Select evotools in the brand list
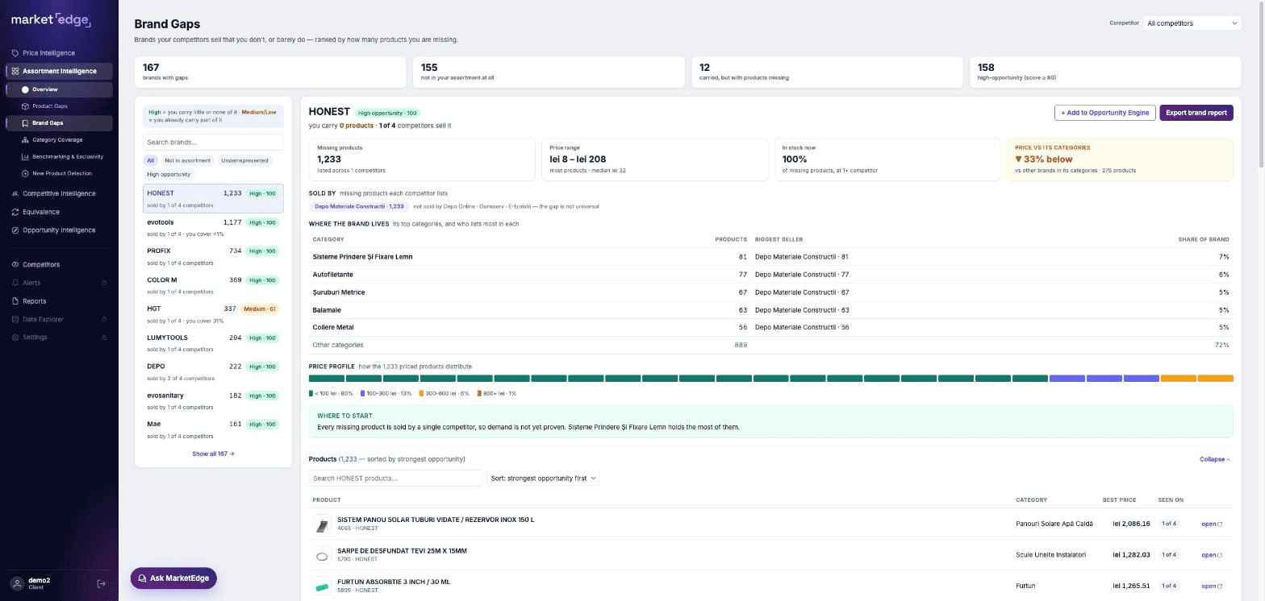1265x601 pixels. point(213,227)
